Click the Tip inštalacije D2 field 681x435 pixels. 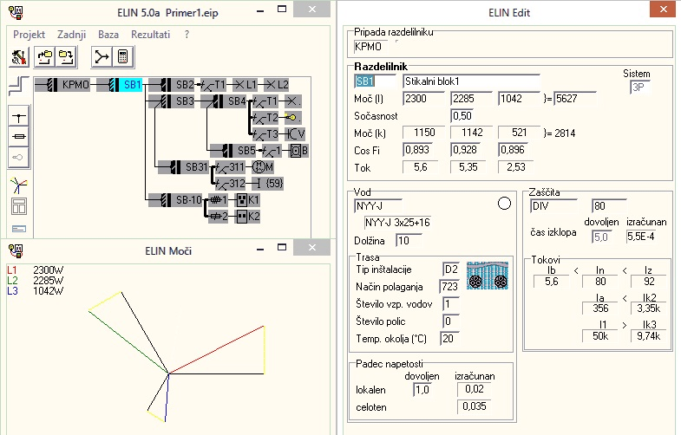click(451, 269)
